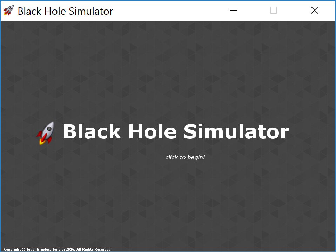Click the small rocket icon in the title bar
The image size is (336, 252).
click(x=8, y=11)
